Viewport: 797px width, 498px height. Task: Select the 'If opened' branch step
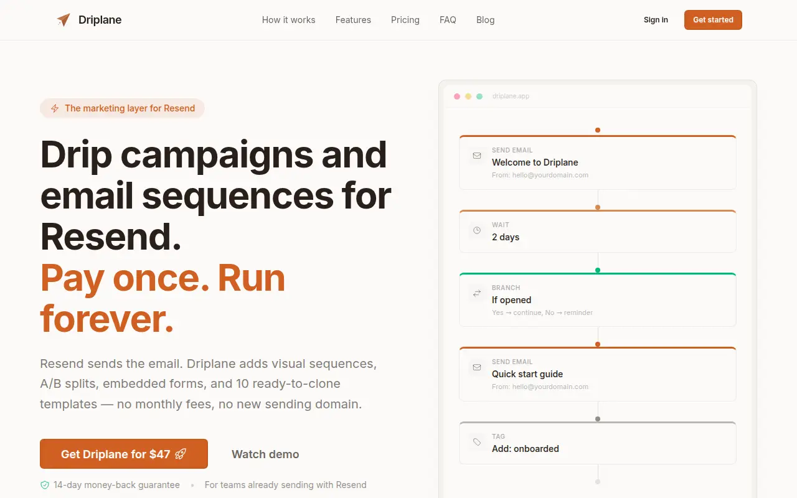598,299
